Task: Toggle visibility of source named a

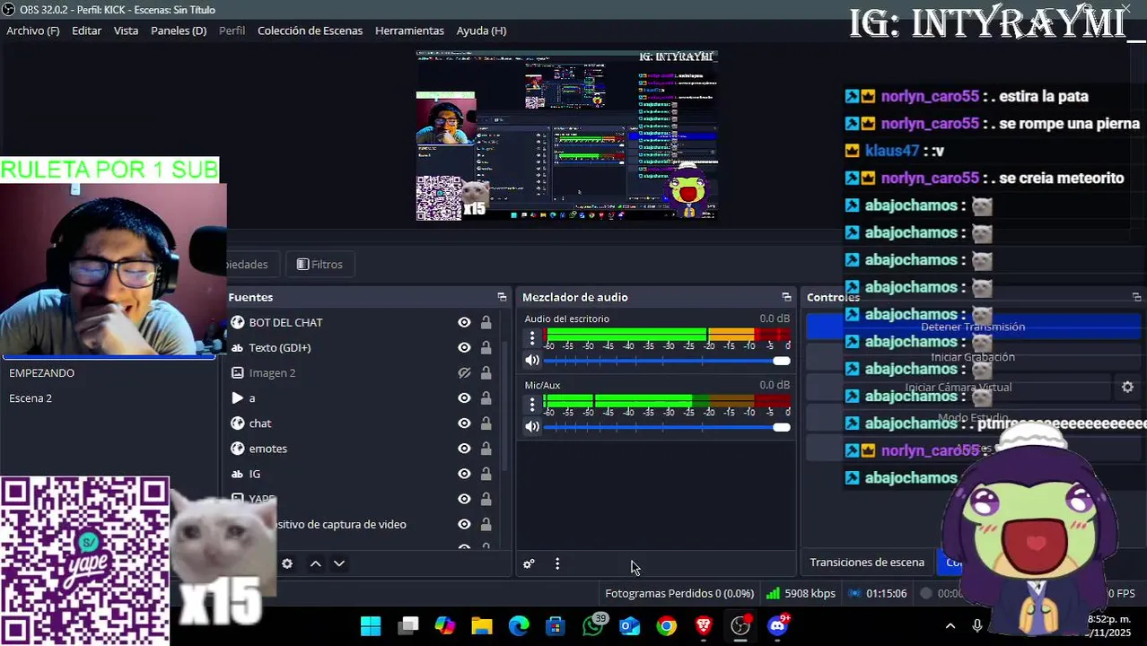Action: (x=464, y=397)
